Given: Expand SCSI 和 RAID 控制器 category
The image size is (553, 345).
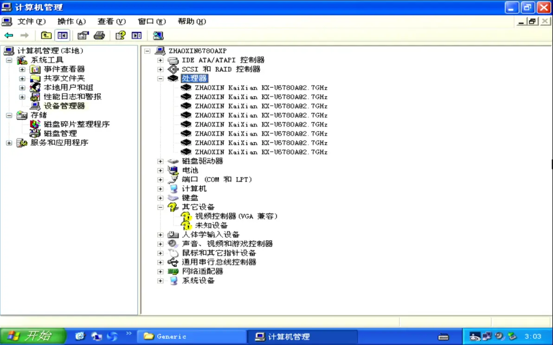Looking at the screenshot, I should point(161,69).
